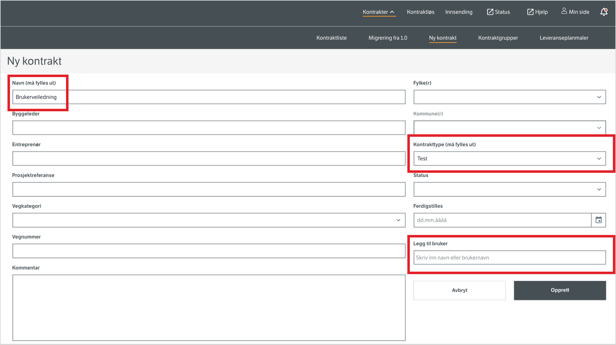Image resolution: width=616 pixels, height=345 pixels.
Task: Click into the Prosjektreferanse field
Action: pyautogui.click(x=209, y=189)
